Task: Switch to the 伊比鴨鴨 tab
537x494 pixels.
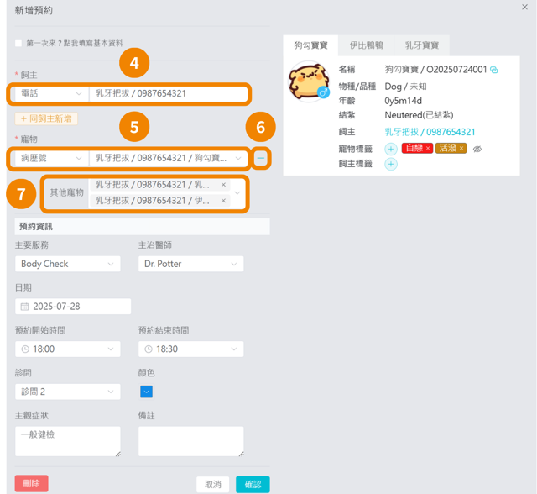Action: coord(366,45)
